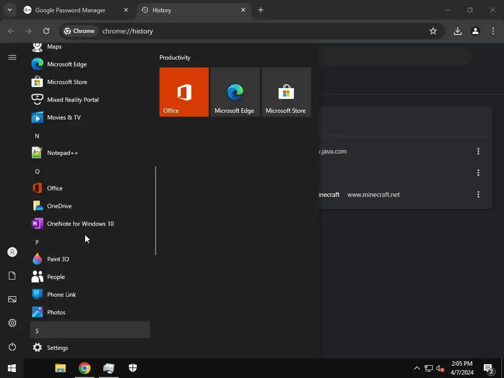Screen dimensions: 504x378
Task: Click the Microsoft Store tile under Productivity
Action: pyautogui.click(x=286, y=92)
